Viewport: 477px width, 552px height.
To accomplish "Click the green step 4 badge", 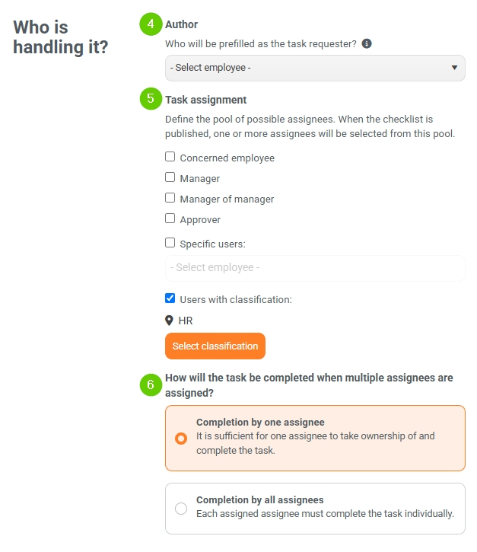I will coord(151,24).
